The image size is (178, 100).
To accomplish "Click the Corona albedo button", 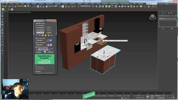I will coord(40,27).
